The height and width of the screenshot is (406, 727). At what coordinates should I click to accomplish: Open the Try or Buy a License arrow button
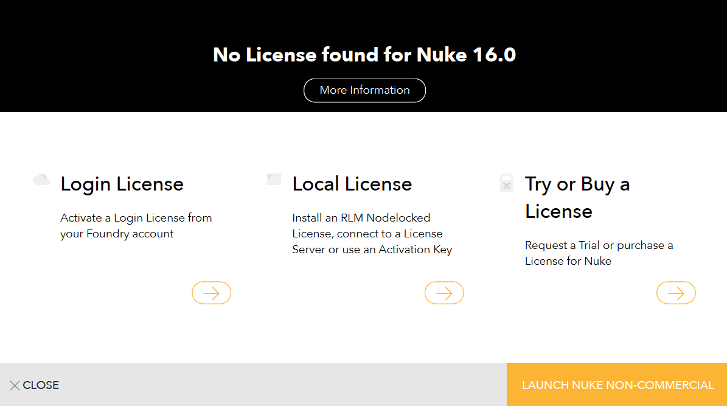676,293
